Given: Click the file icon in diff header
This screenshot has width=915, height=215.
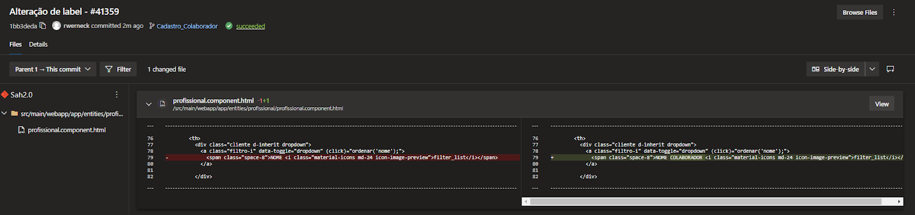Looking at the screenshot, I should [162, 104].
